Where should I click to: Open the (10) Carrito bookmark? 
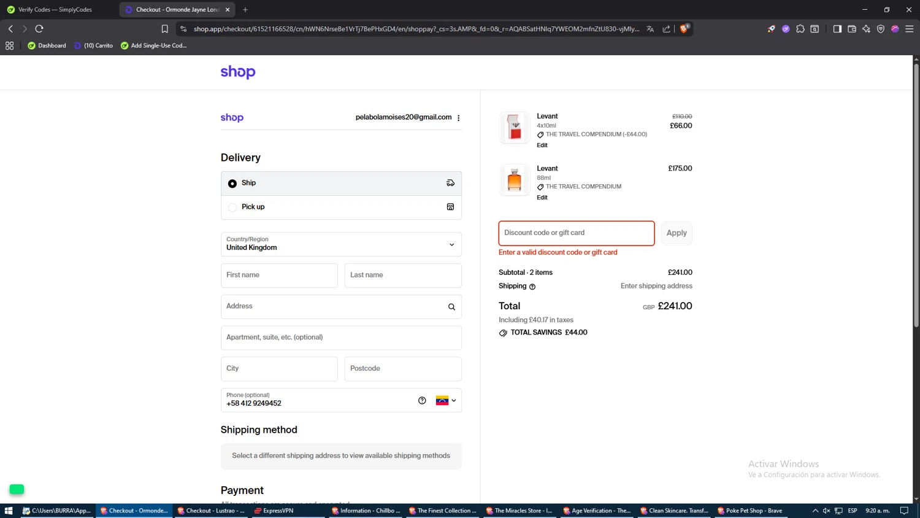point(93,45)
